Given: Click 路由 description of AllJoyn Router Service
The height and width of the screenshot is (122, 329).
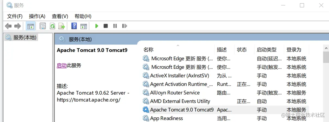Looking at the screenshot, I should [x=224, y=93].
